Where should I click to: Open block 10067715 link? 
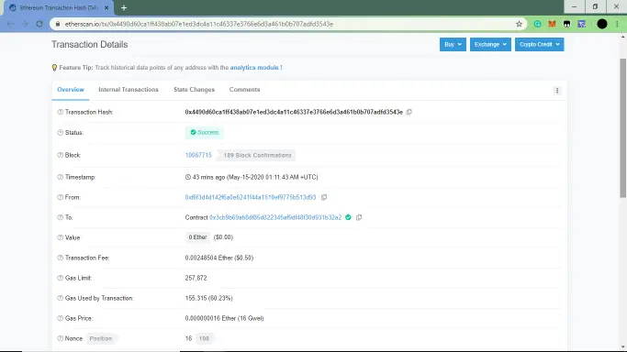point(198,155)
